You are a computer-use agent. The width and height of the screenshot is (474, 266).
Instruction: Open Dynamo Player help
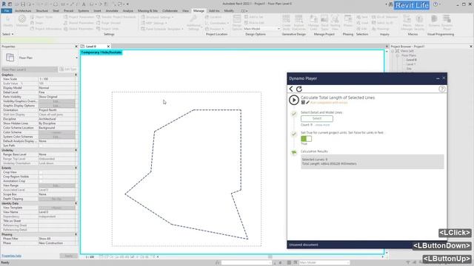coord(441,89)
